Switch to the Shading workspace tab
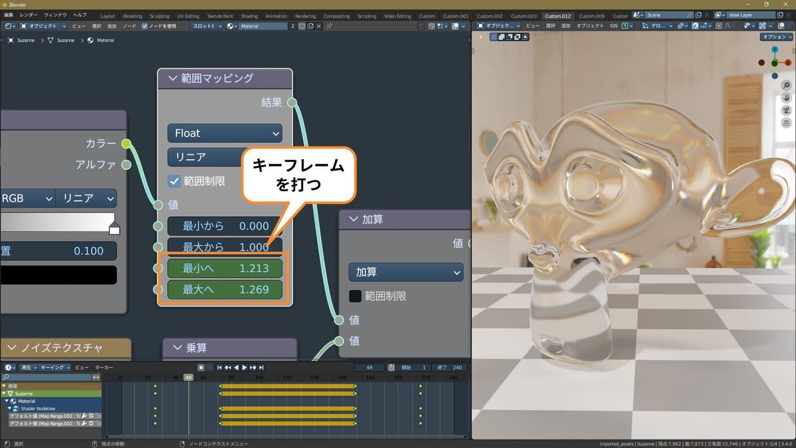 coord(249,16)
